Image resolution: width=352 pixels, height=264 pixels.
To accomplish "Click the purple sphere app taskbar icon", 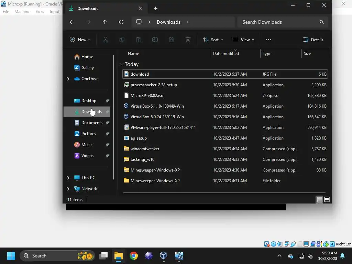I will (148, 256).
